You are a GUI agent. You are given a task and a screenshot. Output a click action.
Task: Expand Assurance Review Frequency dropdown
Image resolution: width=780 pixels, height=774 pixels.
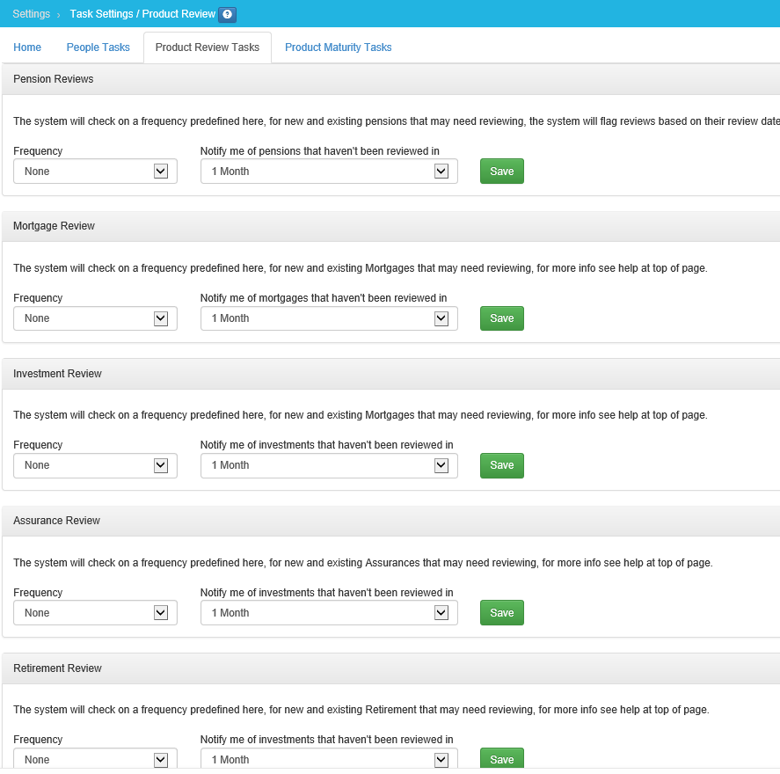pyautogui.click(x=95, y=613)
